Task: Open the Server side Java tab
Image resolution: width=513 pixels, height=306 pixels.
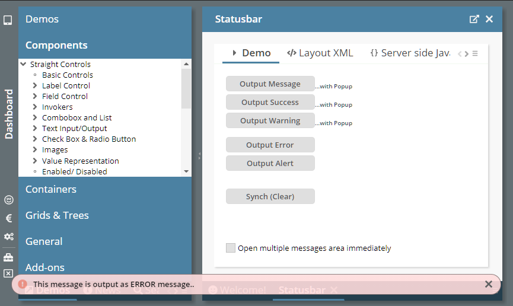Action: tap(410, 53)
